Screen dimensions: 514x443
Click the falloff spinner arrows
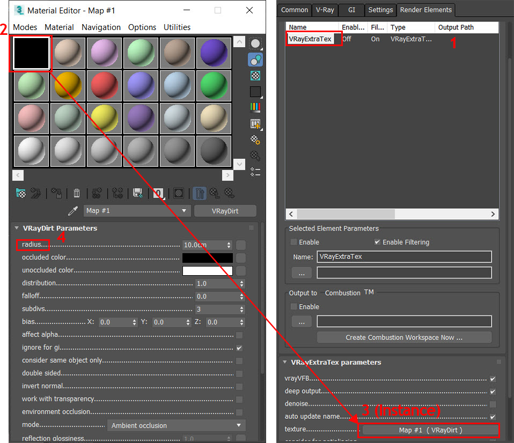(241, 297)
